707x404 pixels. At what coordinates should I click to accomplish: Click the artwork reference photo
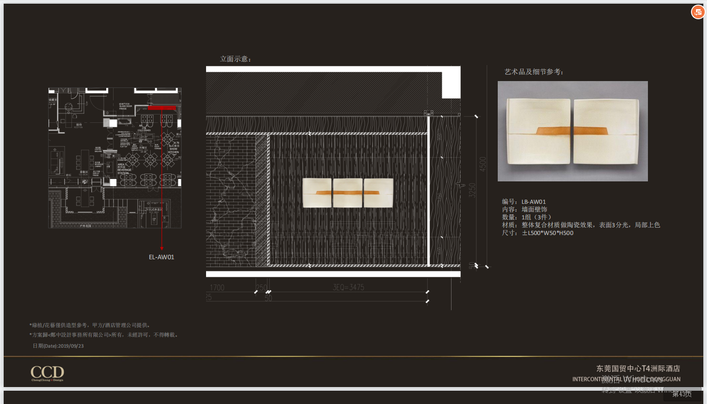(x=573, y=131)
